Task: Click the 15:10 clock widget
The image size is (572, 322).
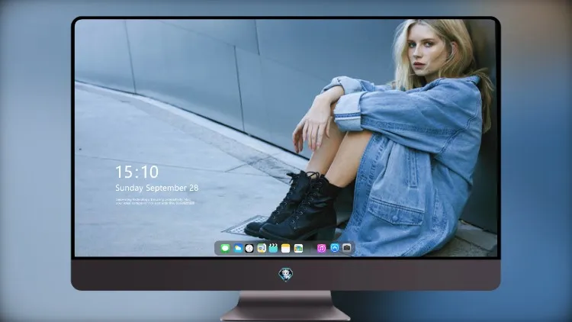Action: click(x=137, y=172)
